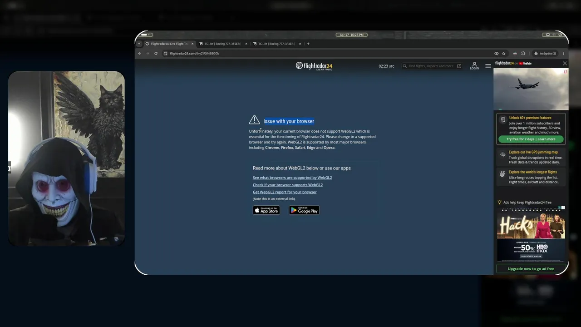Click the LOG IN user icon
The image size is (581, 327).
pyautogui.click(x=474, y=65)
